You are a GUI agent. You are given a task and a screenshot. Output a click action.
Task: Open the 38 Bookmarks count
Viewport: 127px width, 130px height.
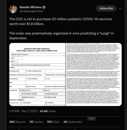[73, 122]
